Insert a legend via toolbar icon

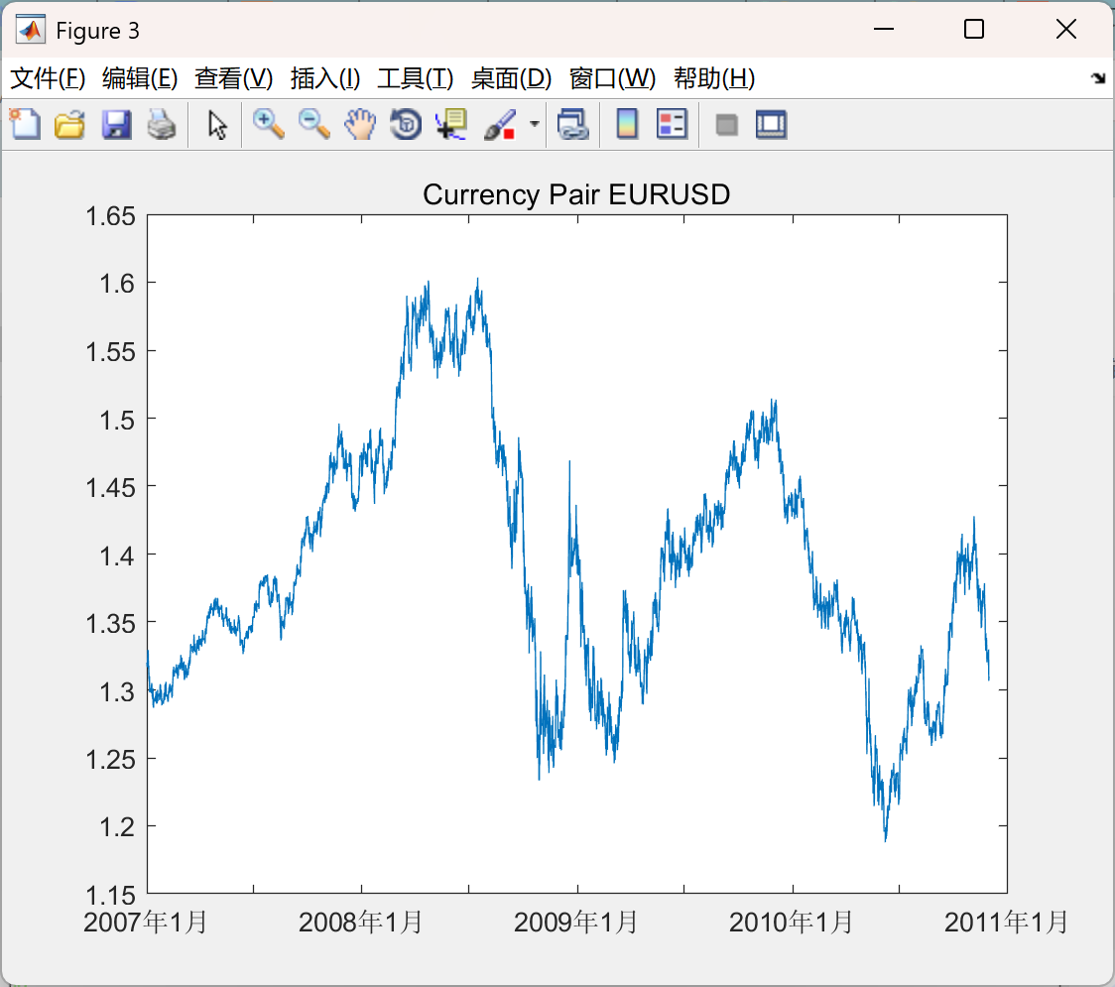point(672,124)
